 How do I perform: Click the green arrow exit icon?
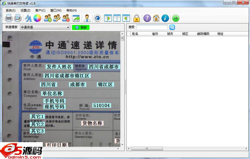click(176, 18)
